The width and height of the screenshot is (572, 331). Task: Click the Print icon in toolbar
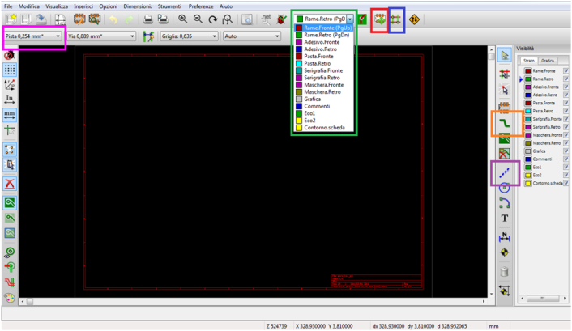[148, 19]
